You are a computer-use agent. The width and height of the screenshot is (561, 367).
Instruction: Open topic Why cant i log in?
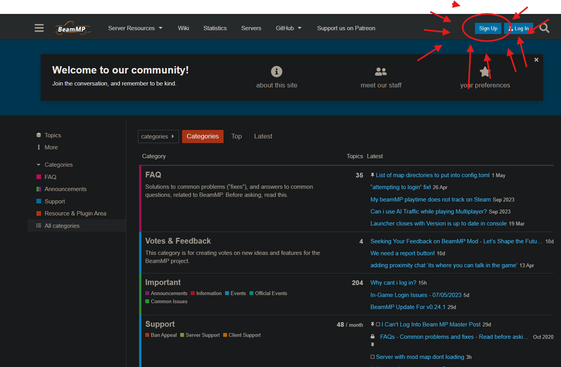[393, 283]
